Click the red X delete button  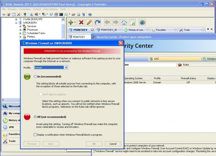(81, 22)
